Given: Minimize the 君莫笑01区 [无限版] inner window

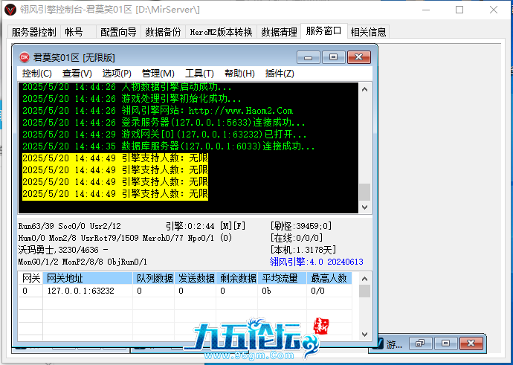Looking at the screenshot, I should click(309, 57).
